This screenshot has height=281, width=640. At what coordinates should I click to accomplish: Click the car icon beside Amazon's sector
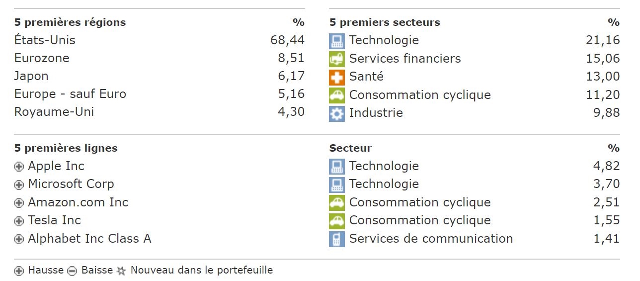click(336, 203)
